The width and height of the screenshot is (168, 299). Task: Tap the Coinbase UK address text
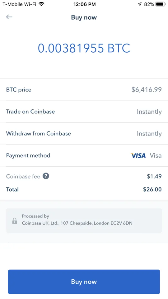77,223
